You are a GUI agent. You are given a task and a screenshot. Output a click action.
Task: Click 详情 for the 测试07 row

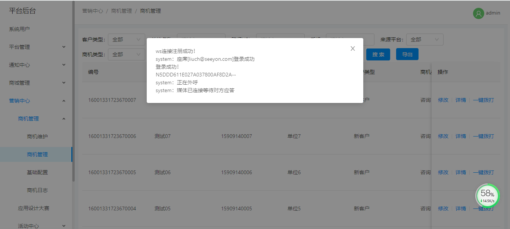pyautogui.click(x=461, y=136)
